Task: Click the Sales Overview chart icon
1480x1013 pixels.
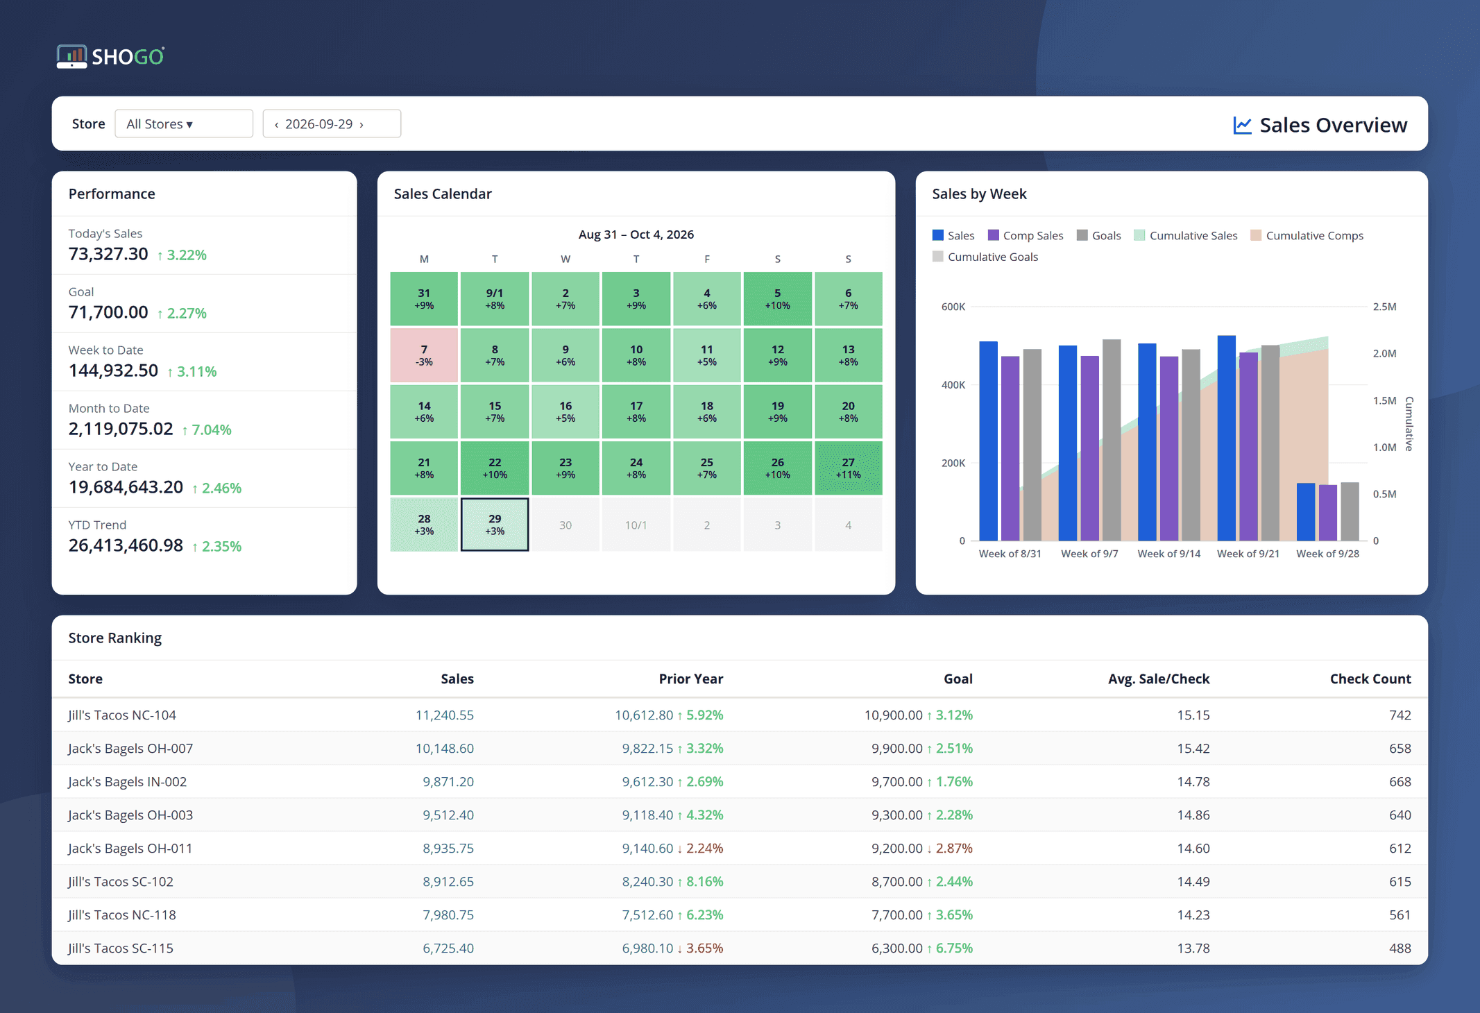Action: click(x=1242, y=125)
